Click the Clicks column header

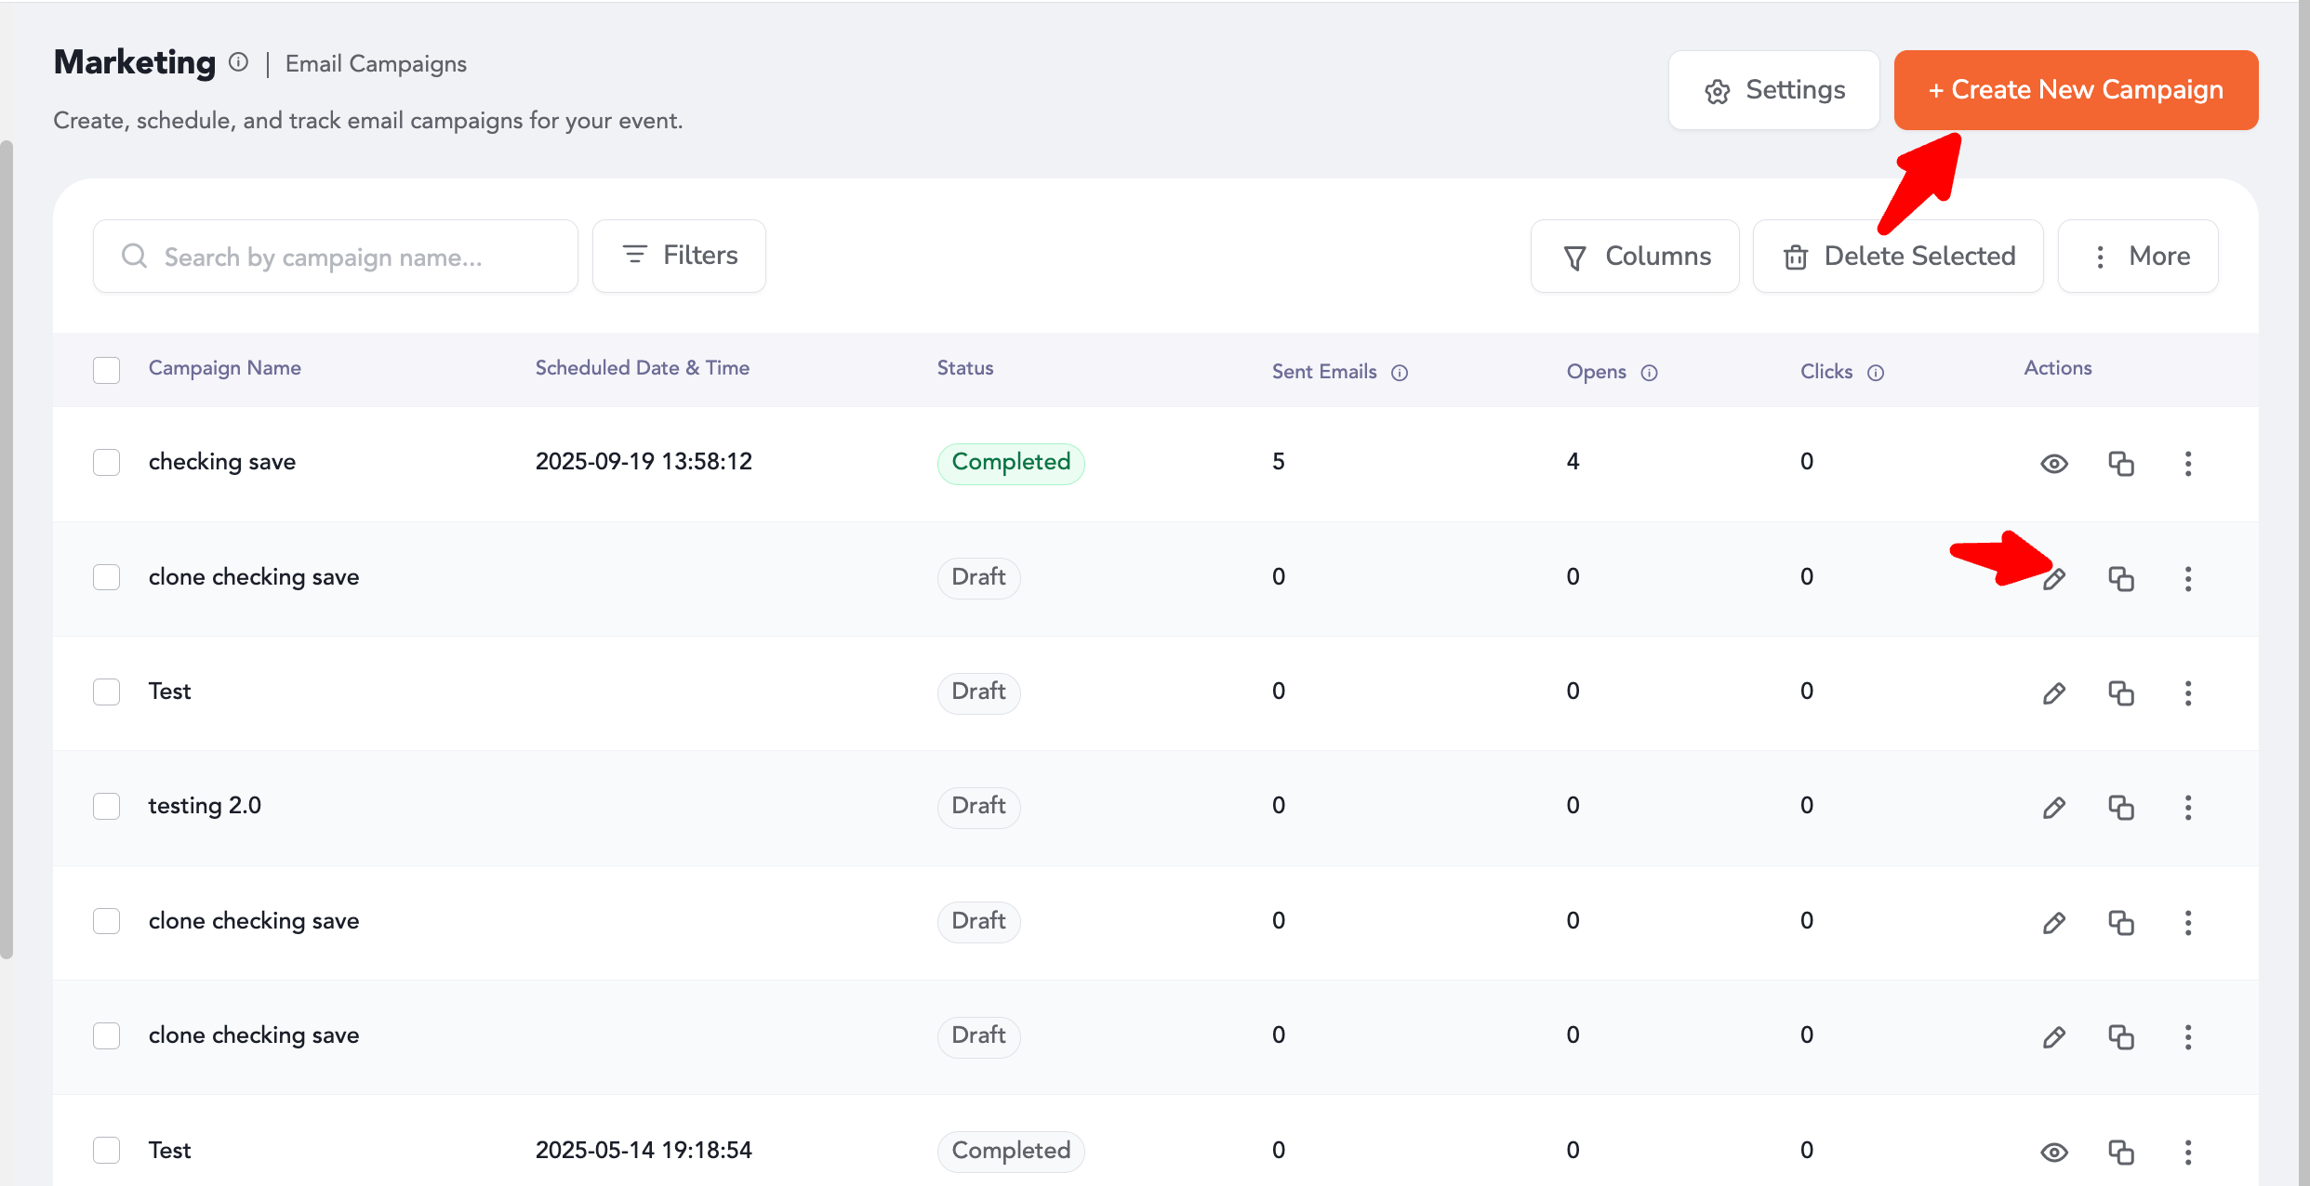tap(1826, 372)
